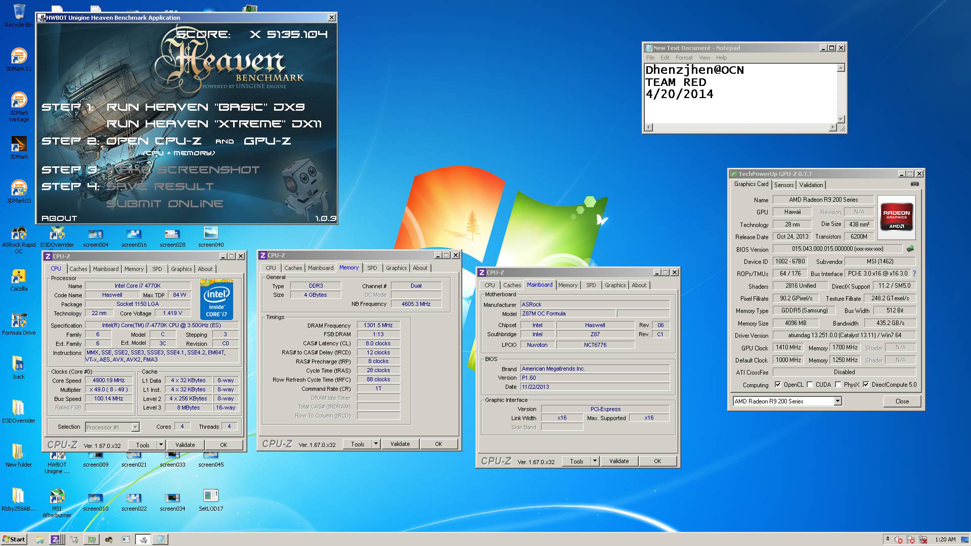Viewport: 971px width, 546px height.
Task: Open the Explorer folder taskbar icon
Action: tap(39, 539)
